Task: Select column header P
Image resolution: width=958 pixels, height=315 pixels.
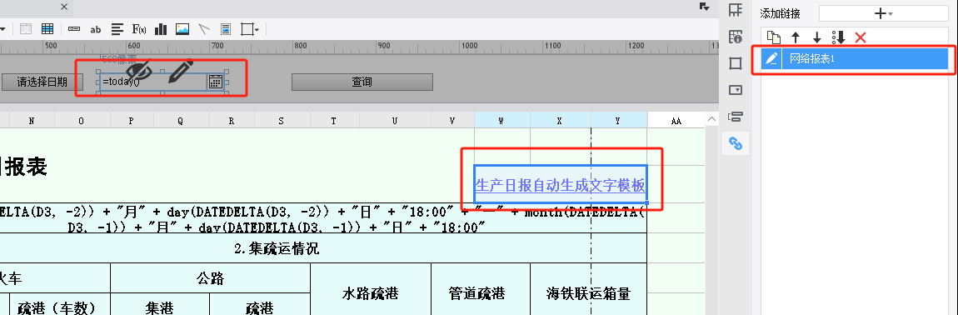Action: 132,121
